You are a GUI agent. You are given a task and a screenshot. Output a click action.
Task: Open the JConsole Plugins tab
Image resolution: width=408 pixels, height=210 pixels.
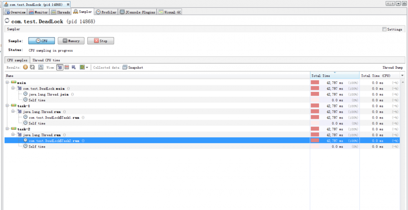[x=137, y=12]
